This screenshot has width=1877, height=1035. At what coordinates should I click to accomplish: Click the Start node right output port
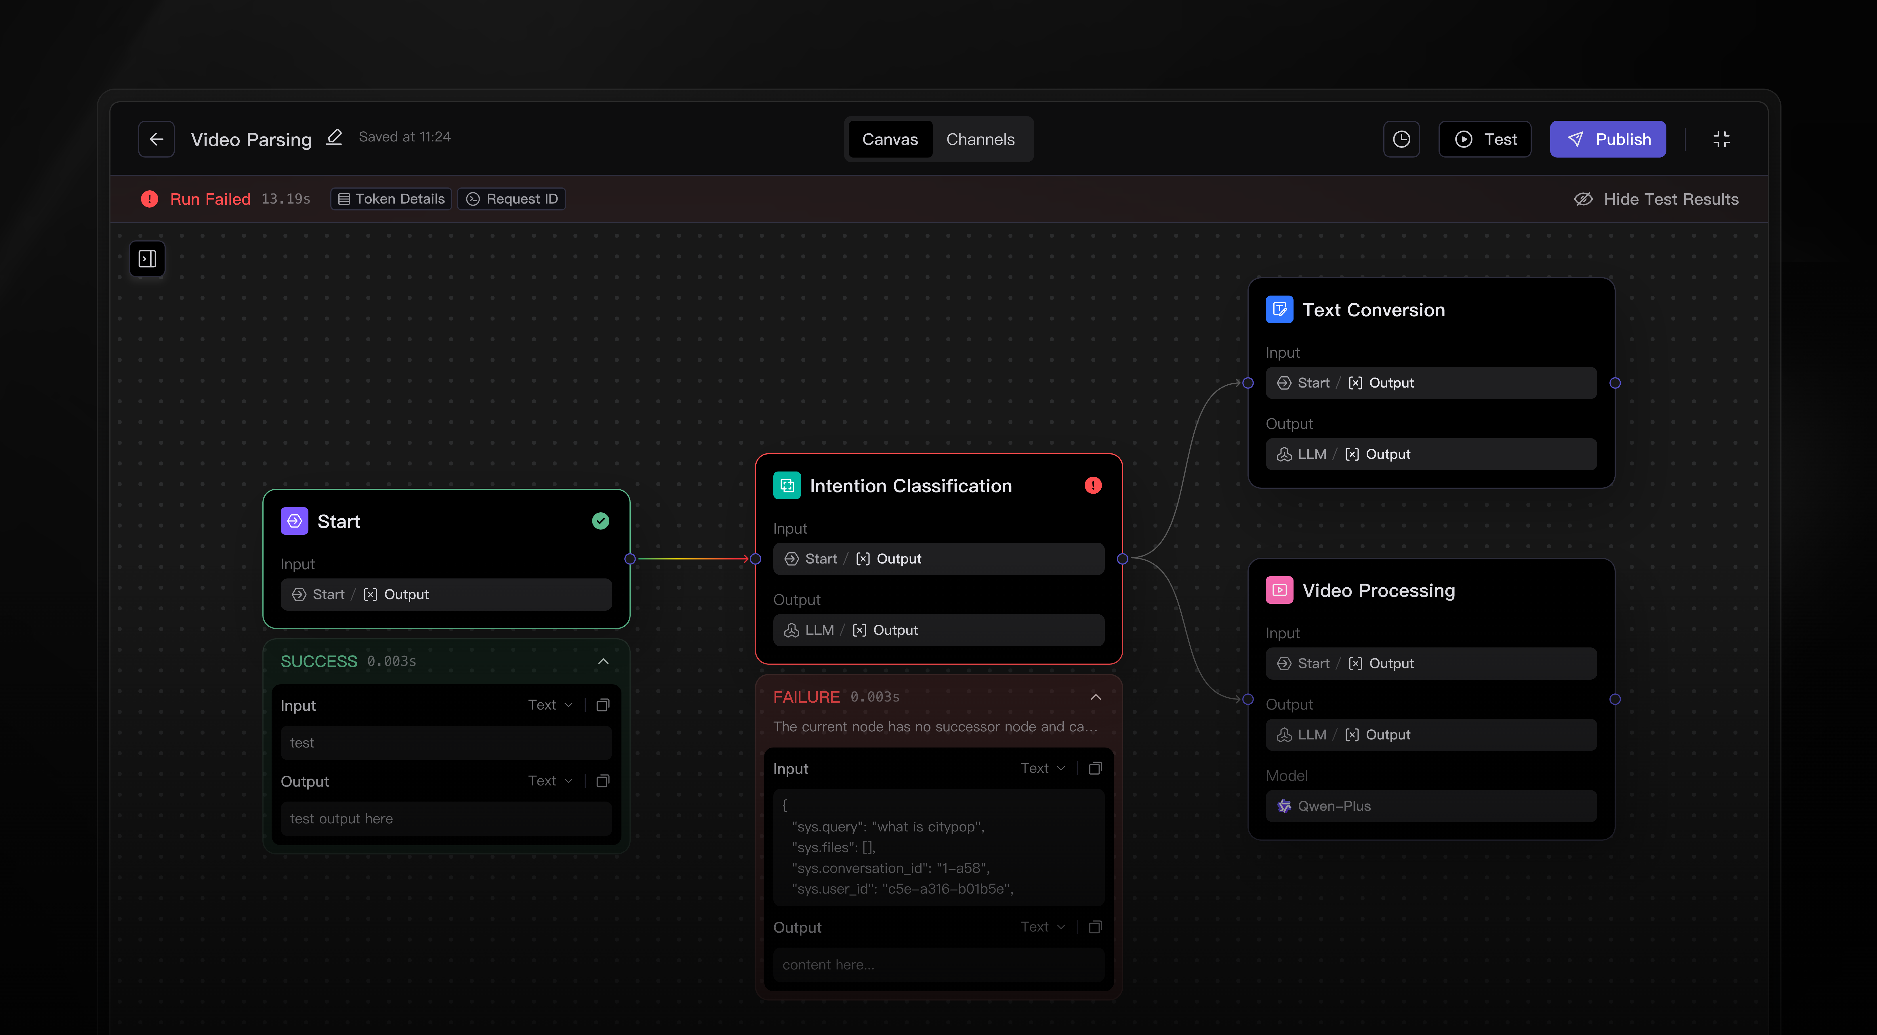pyautogui.click(x=630, y=559)
